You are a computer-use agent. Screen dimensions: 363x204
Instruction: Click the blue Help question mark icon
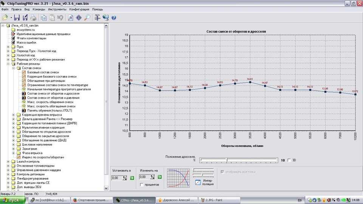pos(114,18)
